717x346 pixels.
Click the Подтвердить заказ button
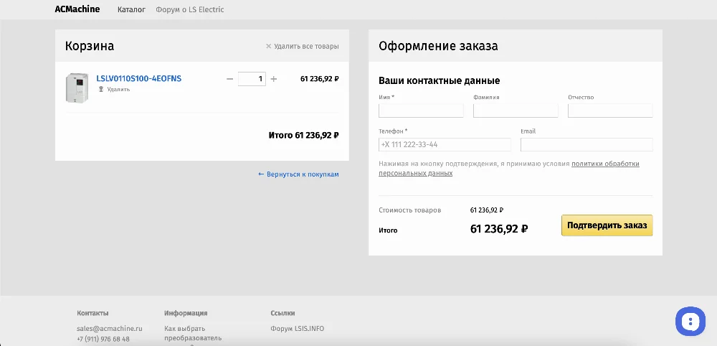click(607, 225)
